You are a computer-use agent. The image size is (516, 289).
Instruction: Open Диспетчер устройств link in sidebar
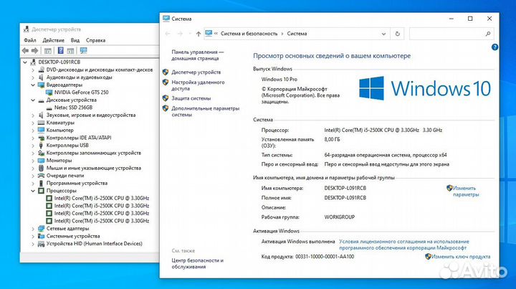[x=196, y=72]
